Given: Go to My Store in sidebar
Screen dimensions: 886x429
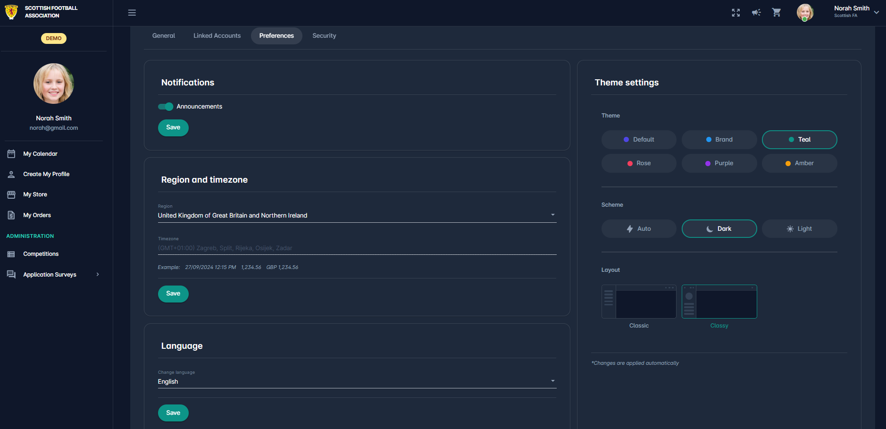Looking at the screenshot, I should coord(35,194).
